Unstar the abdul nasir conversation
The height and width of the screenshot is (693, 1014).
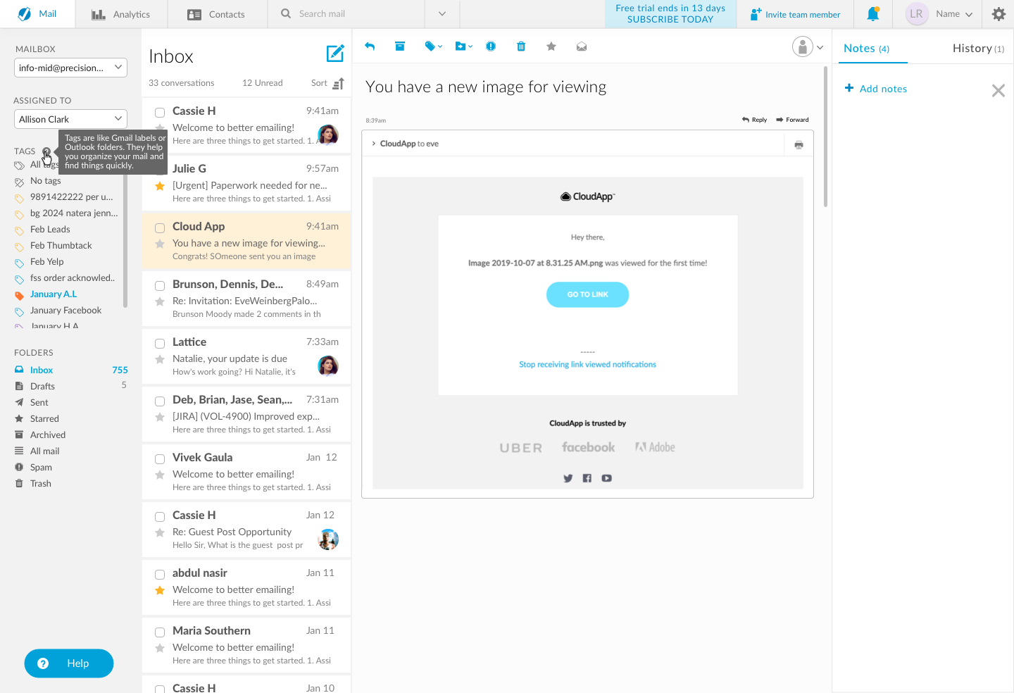[x=160, y=590]
